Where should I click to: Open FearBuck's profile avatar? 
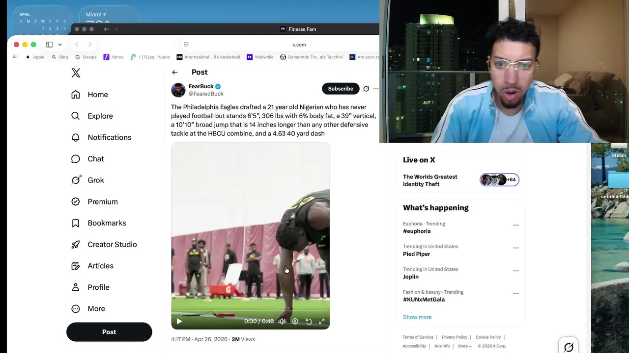178,90
